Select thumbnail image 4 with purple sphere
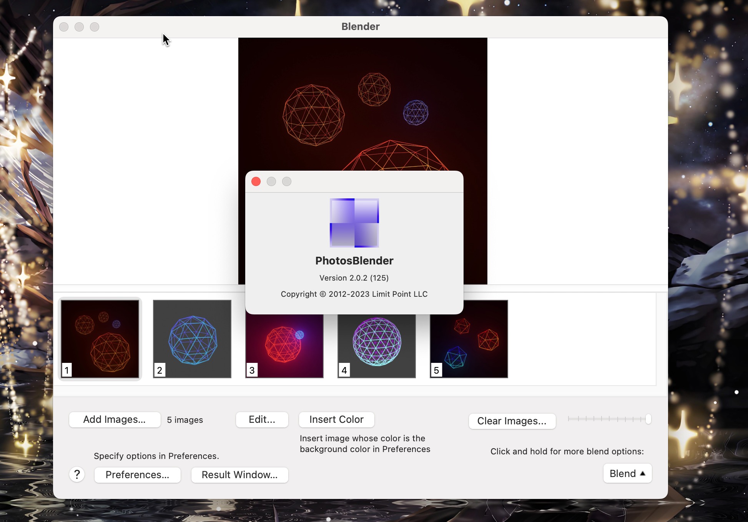748x522 pixels. pos(377,346)
